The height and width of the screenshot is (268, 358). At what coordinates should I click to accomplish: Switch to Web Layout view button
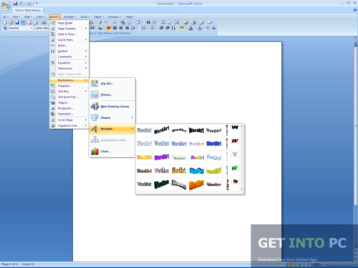[x=299, y=264]
